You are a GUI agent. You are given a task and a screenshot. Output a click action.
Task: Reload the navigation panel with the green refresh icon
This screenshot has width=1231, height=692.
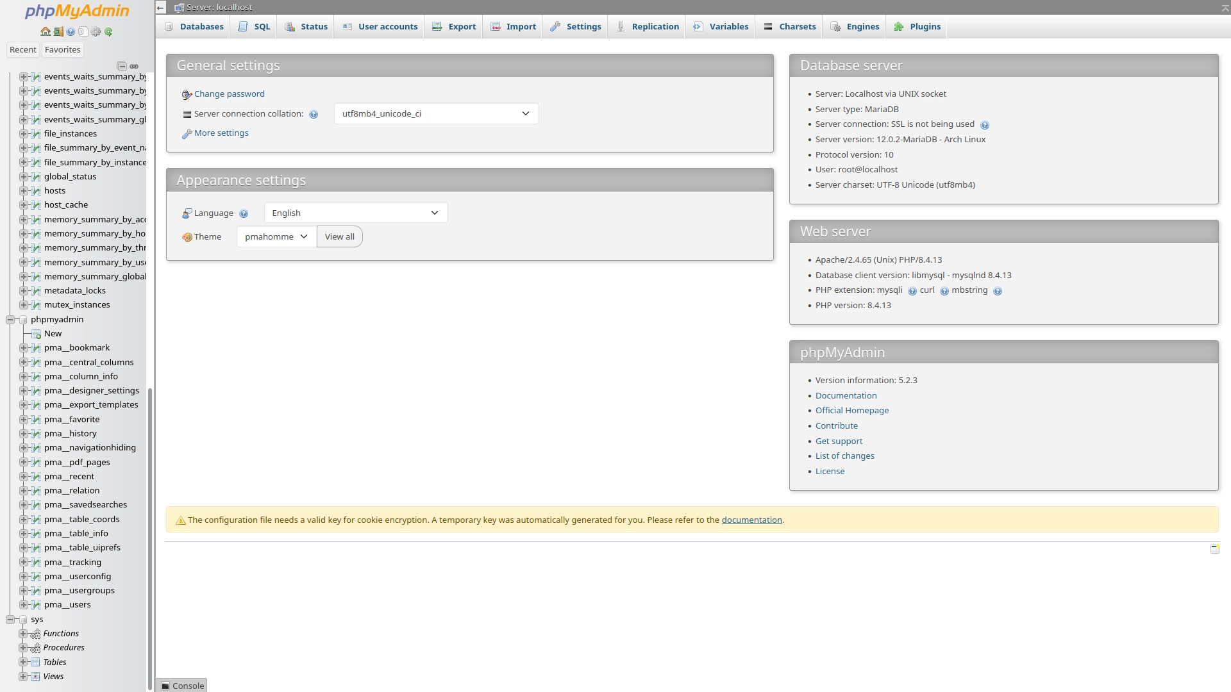tap(108, 31)
